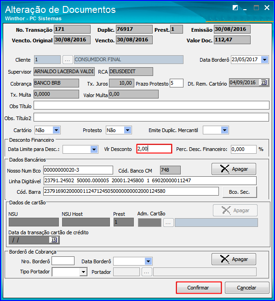Close the Alteração de Documentos window
The height and width of the screenshot is (301, 275).
tap(267, 8)
